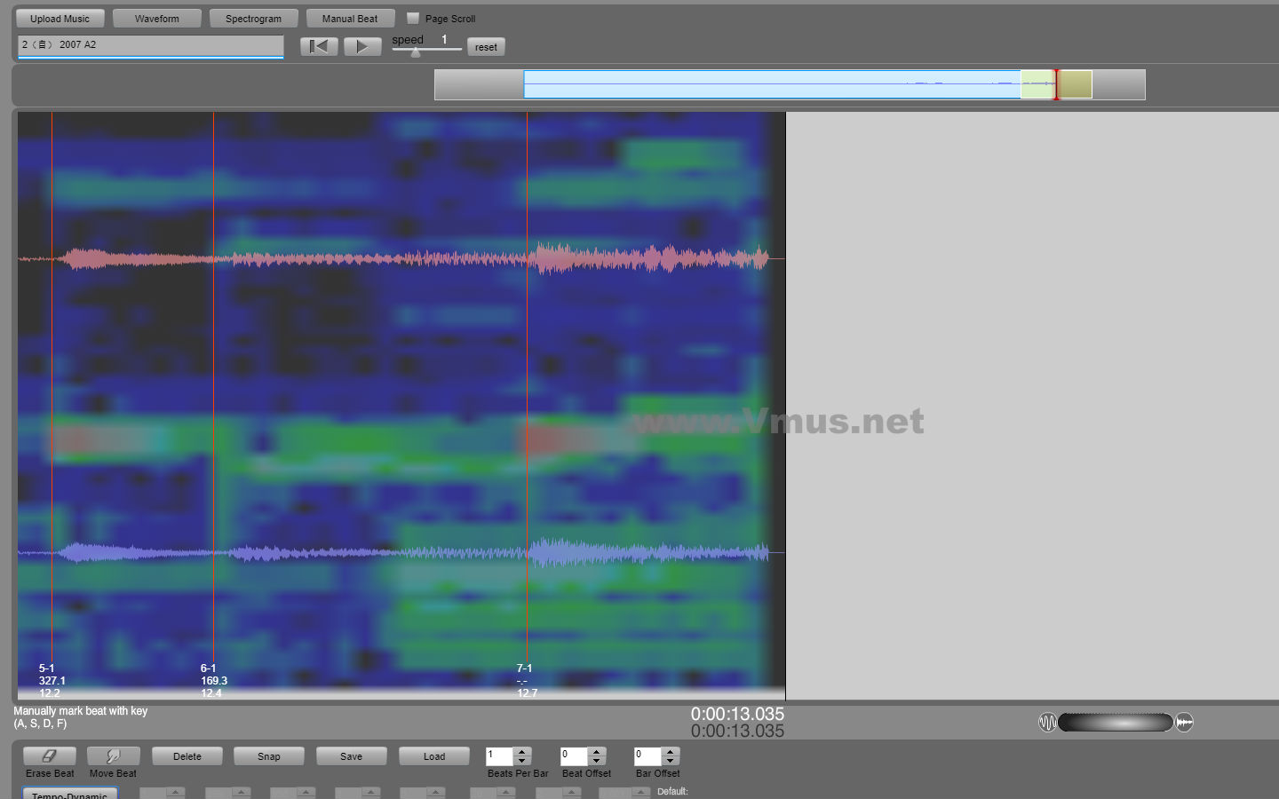Click the 6-1 beat marker line
Screen dimensions: 1279x799
click(213, 399)
